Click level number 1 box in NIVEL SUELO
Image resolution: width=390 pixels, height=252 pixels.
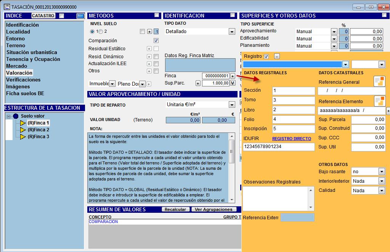click(156, 32)
